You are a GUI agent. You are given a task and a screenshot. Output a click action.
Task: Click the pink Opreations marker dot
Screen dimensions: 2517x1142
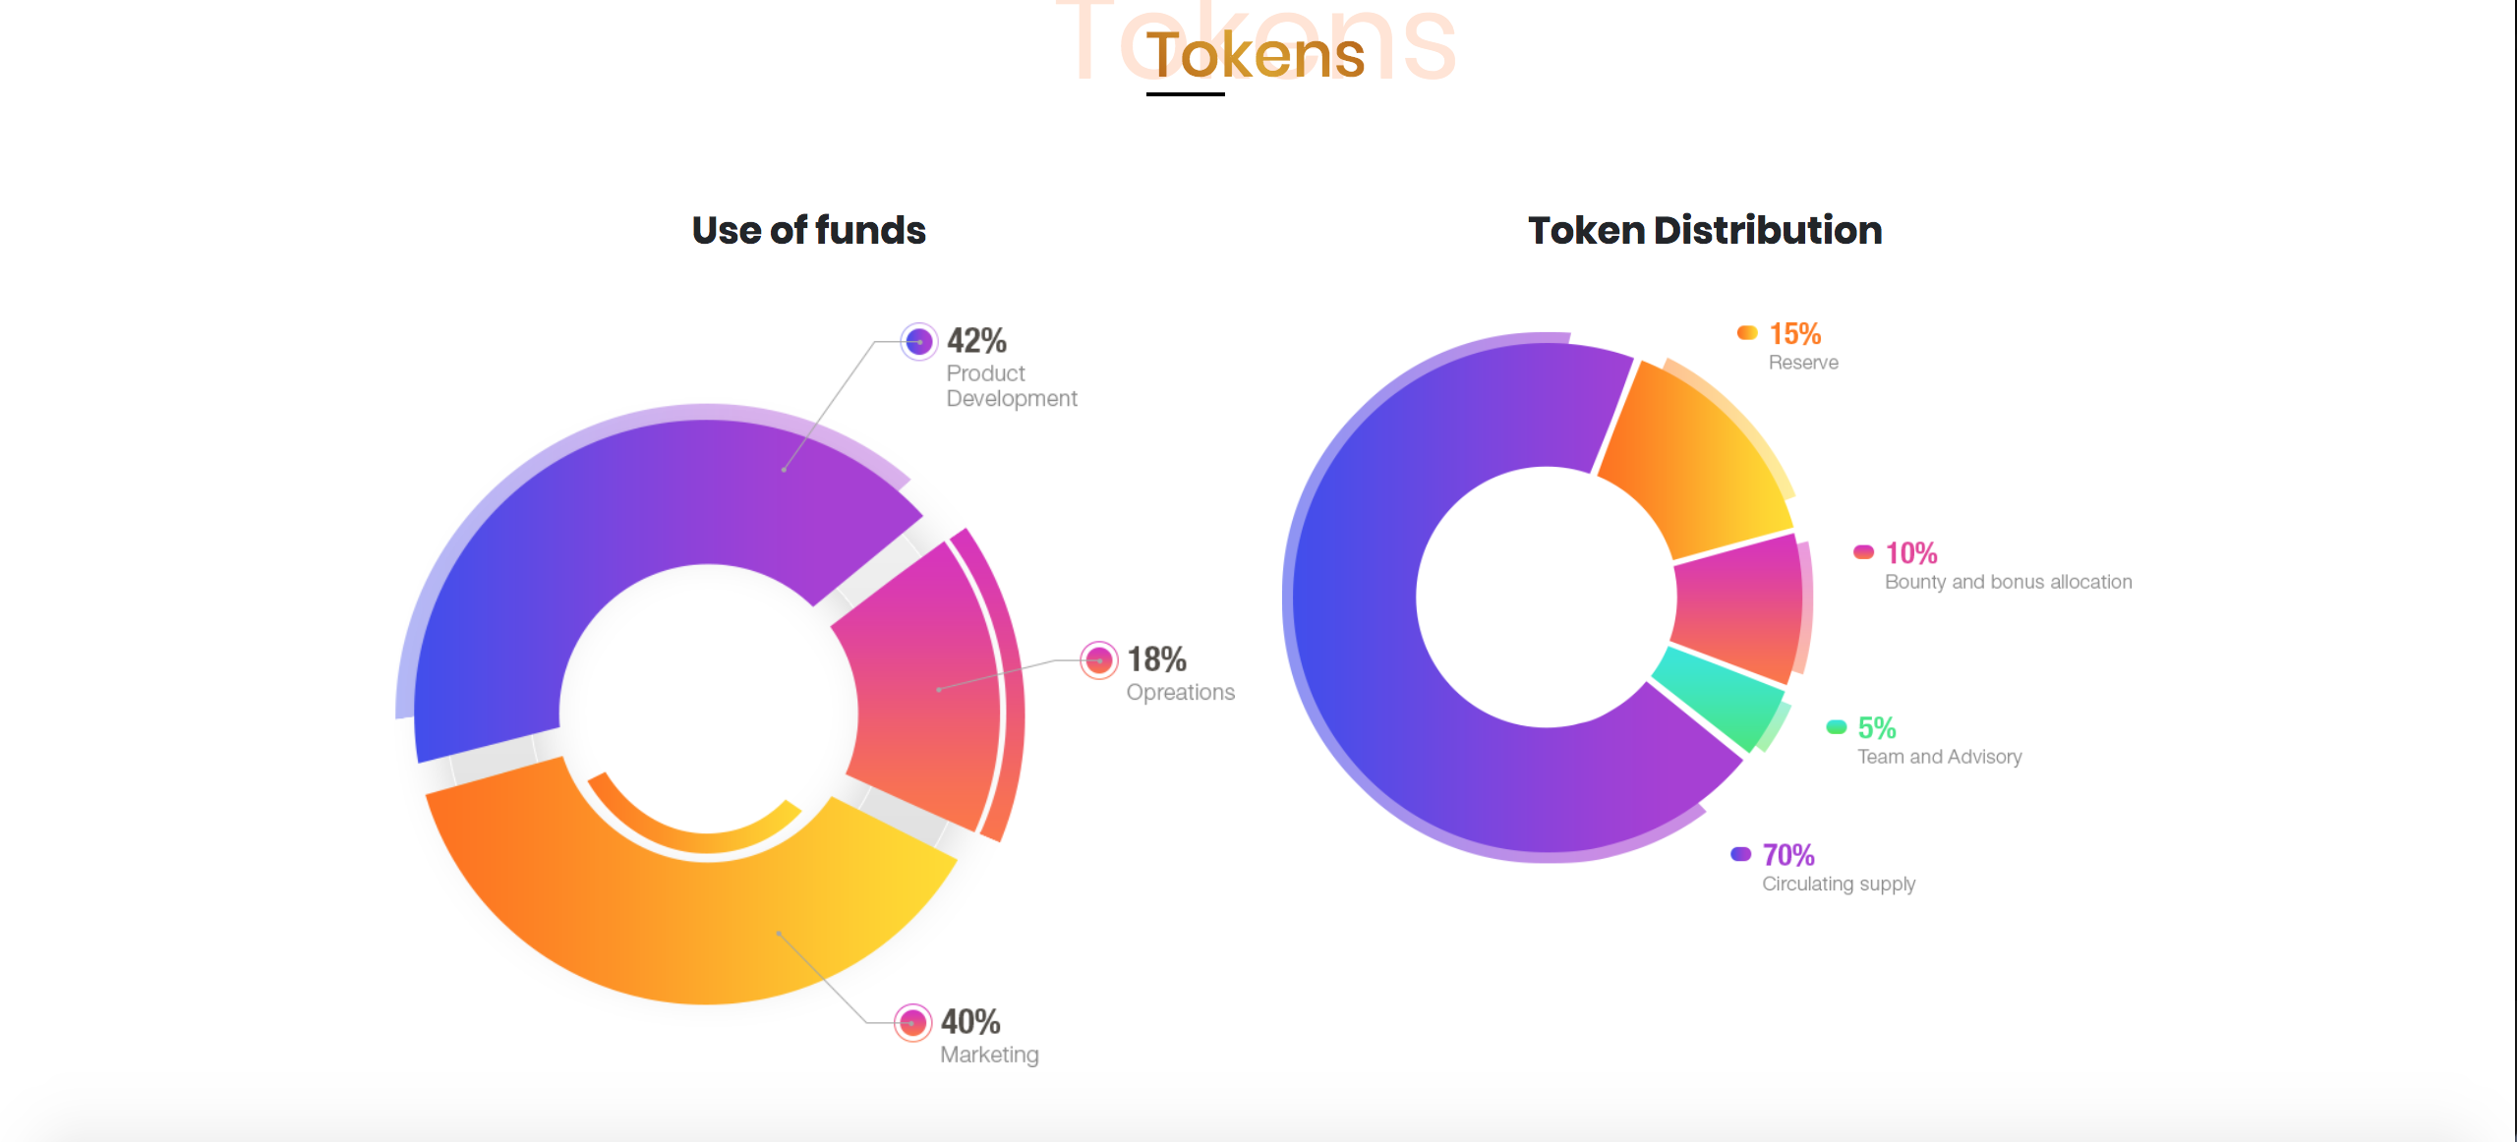pyautogui.click(x=1099, y=660)
